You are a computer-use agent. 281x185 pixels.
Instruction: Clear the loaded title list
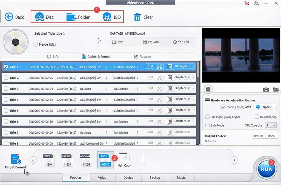[143, 17]
